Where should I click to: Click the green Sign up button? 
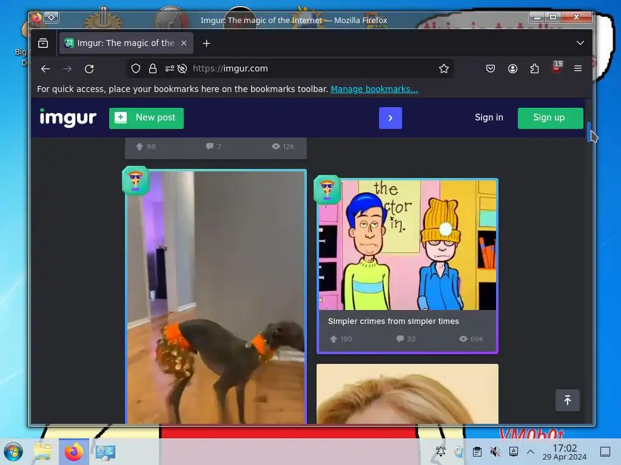550,118
